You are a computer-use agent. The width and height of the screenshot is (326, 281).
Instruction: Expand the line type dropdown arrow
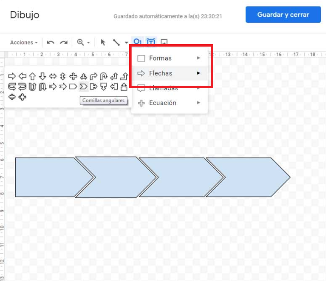pyautogui.click(x=126, y=43)
